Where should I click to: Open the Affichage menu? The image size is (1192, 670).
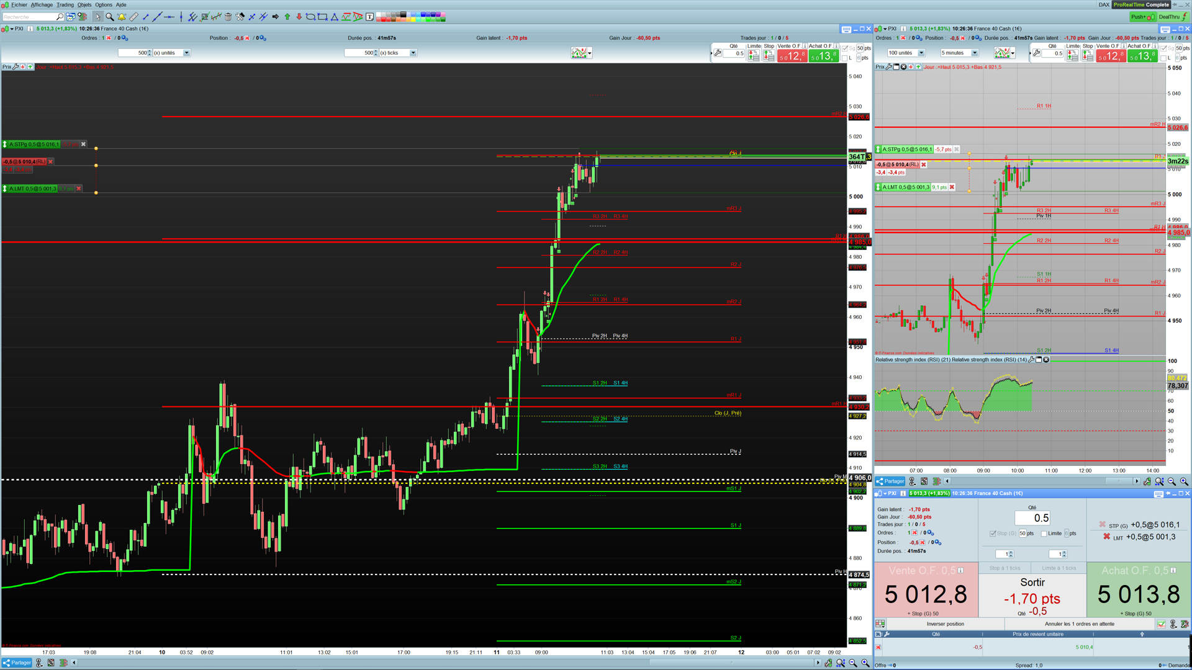coord(42,4)
